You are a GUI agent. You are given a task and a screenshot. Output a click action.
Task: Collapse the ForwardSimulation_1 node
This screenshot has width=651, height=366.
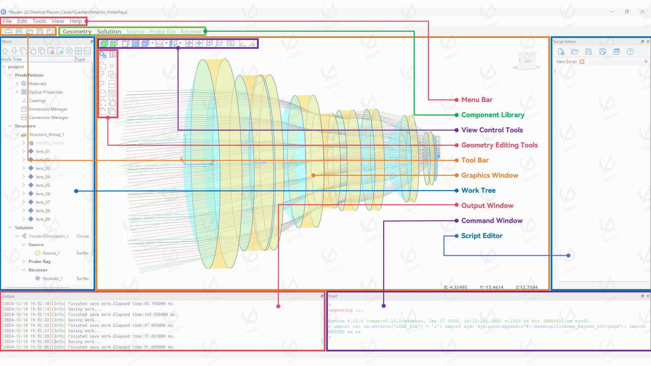17,236
